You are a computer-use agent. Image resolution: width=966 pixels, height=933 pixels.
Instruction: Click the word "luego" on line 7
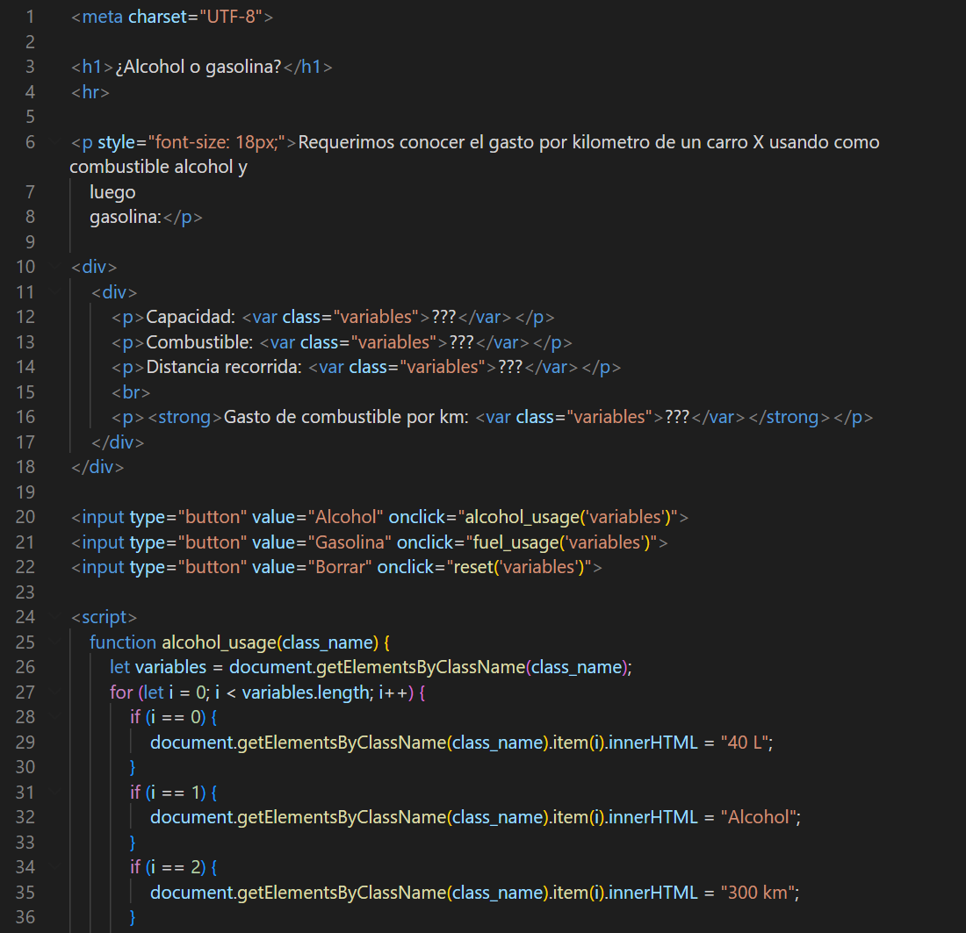coord(112,192)
